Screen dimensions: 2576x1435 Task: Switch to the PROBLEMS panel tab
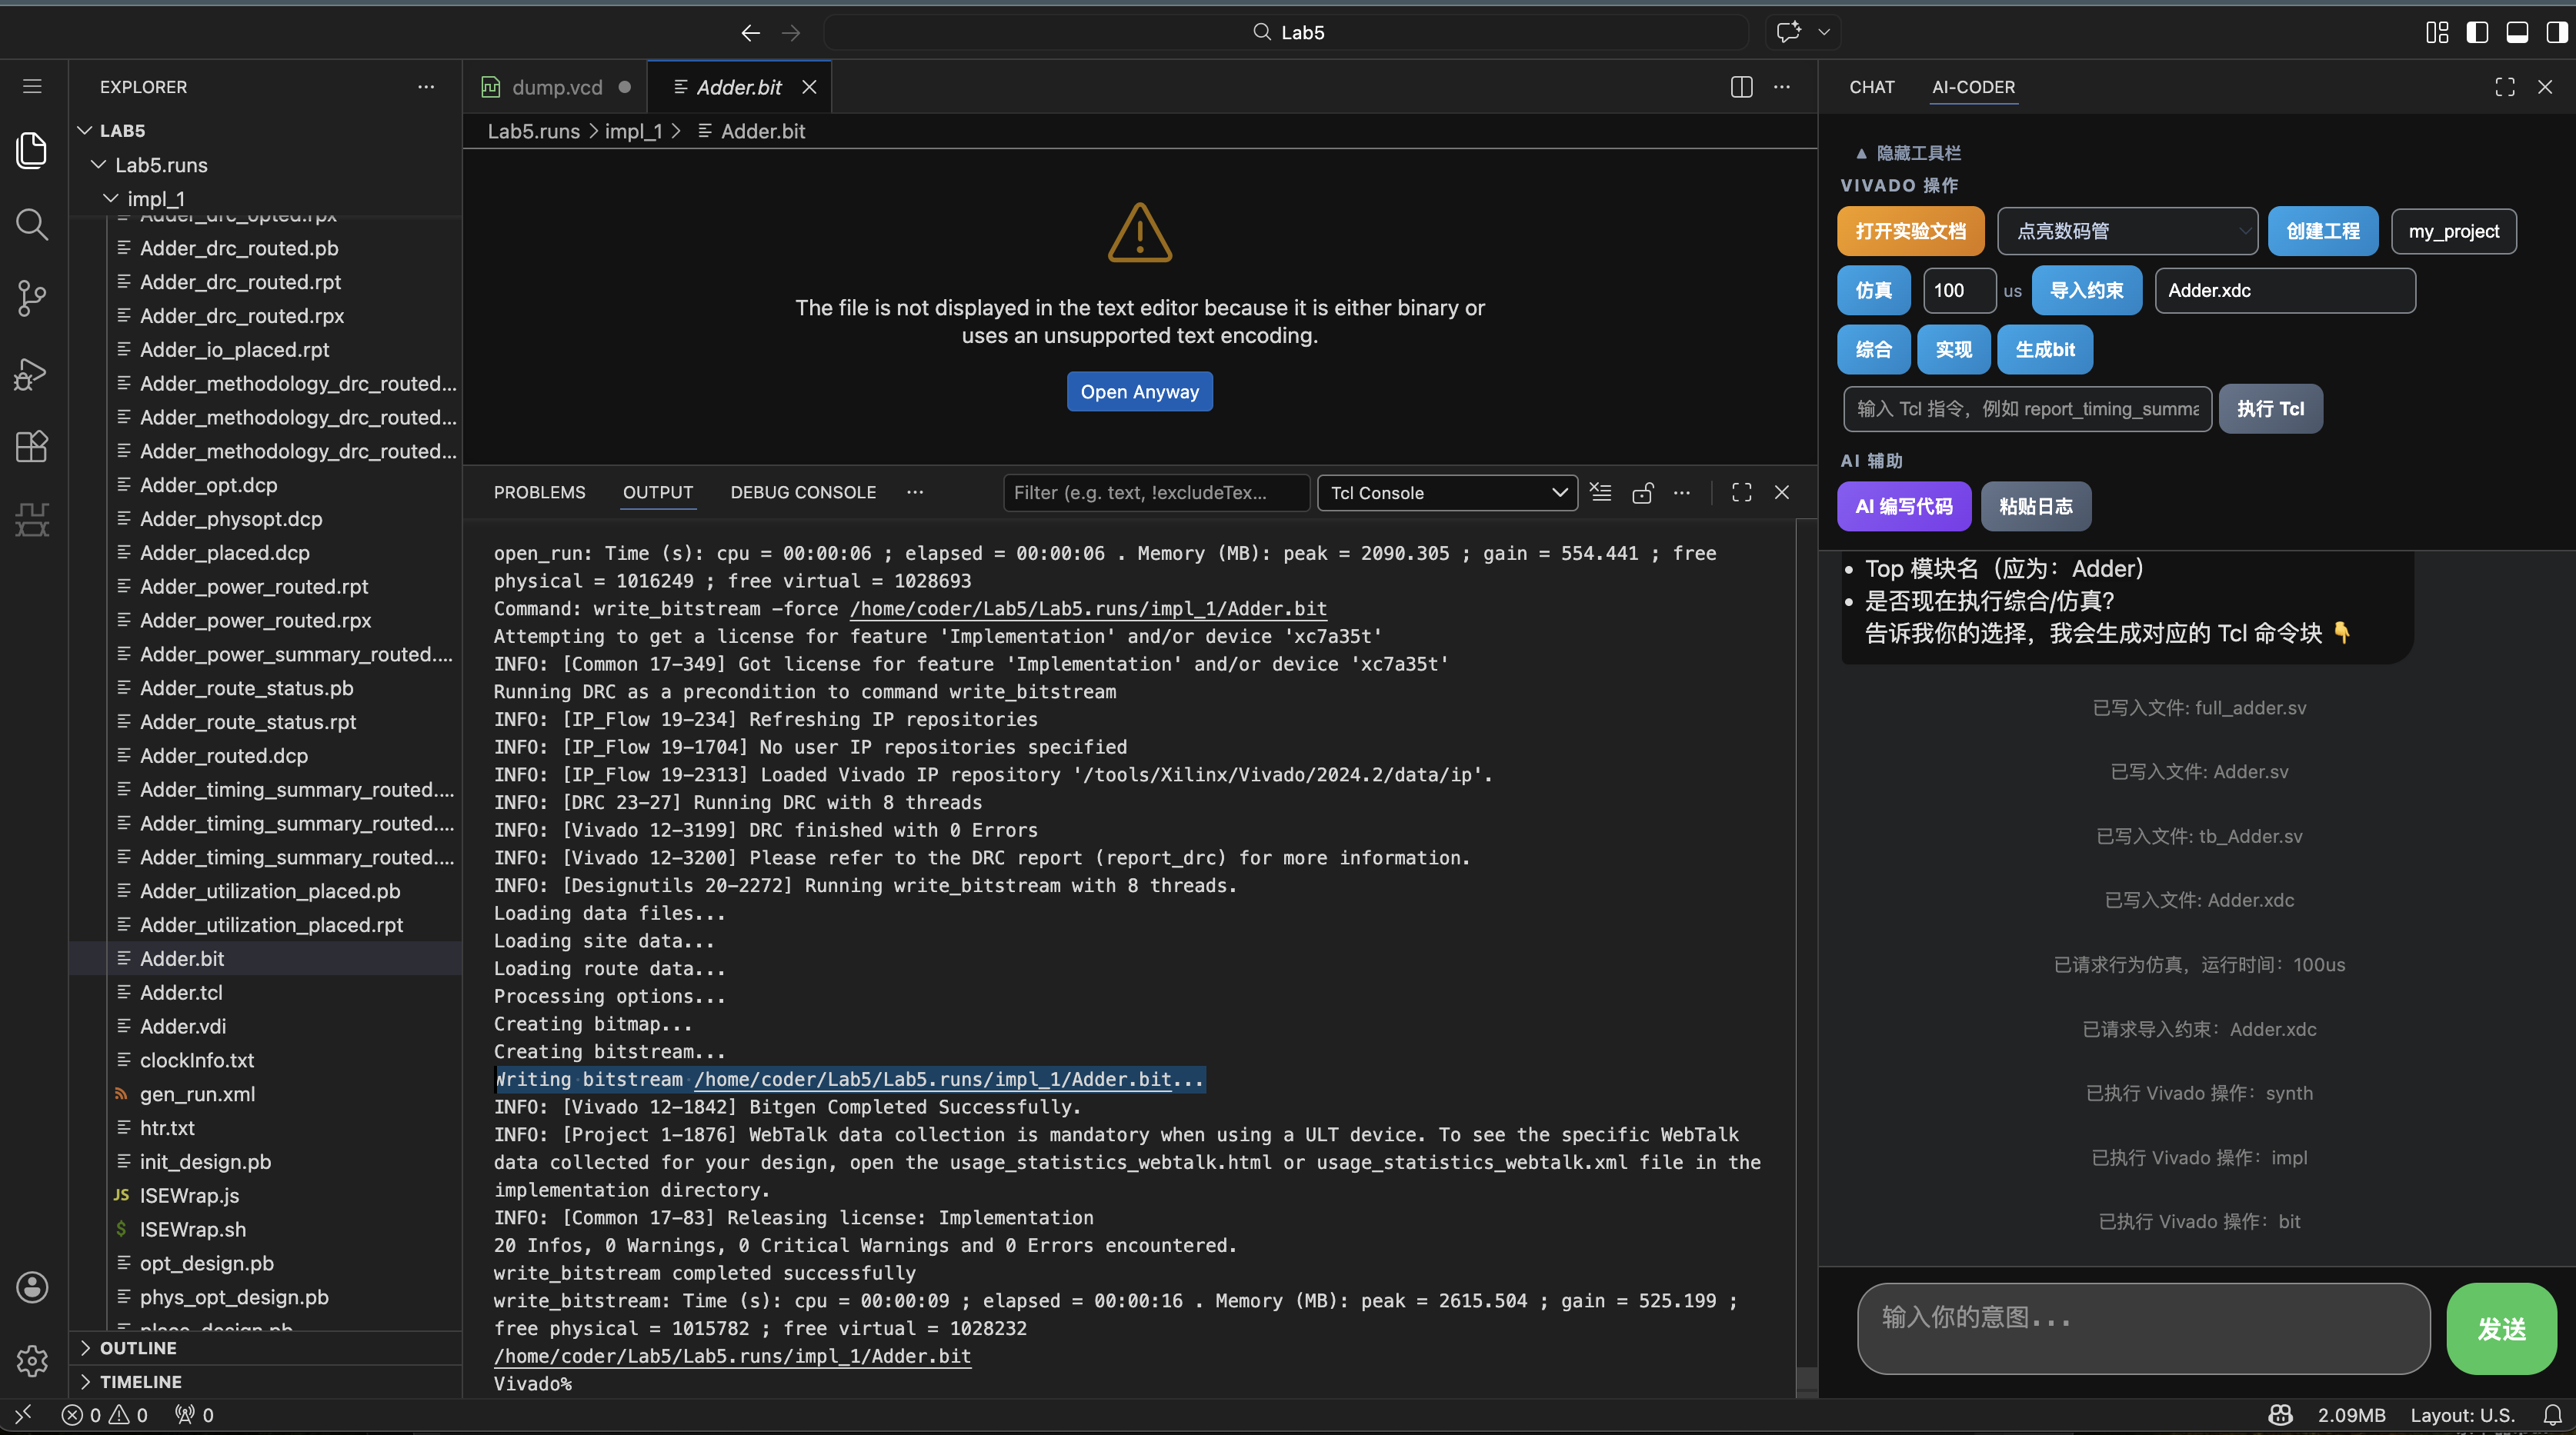(x=539, y=491)
